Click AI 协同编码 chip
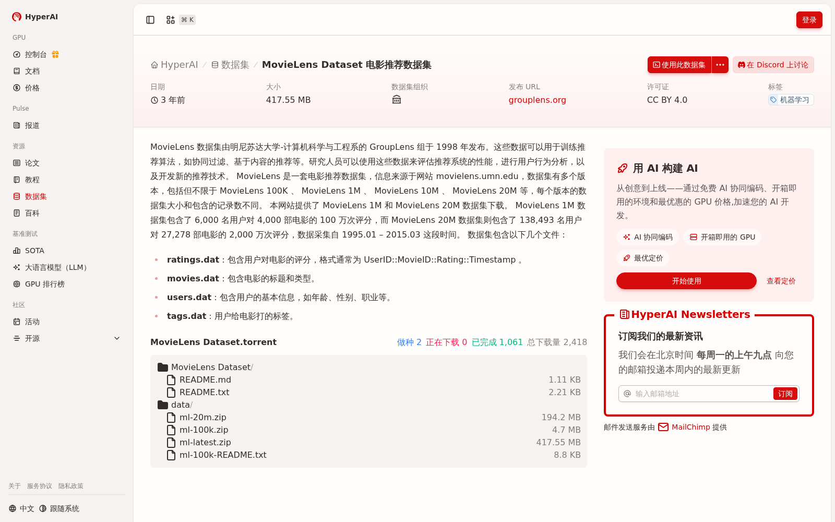The image size is (835, 522). coord(648,237)
